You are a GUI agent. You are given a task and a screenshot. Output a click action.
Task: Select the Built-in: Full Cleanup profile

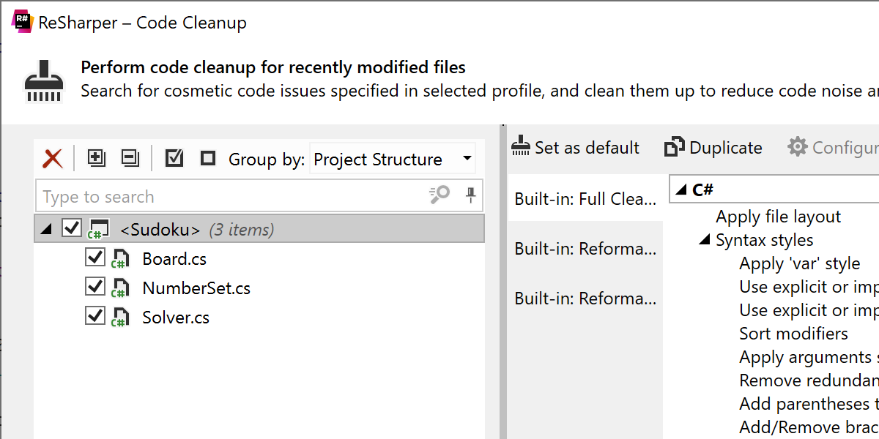585,199
